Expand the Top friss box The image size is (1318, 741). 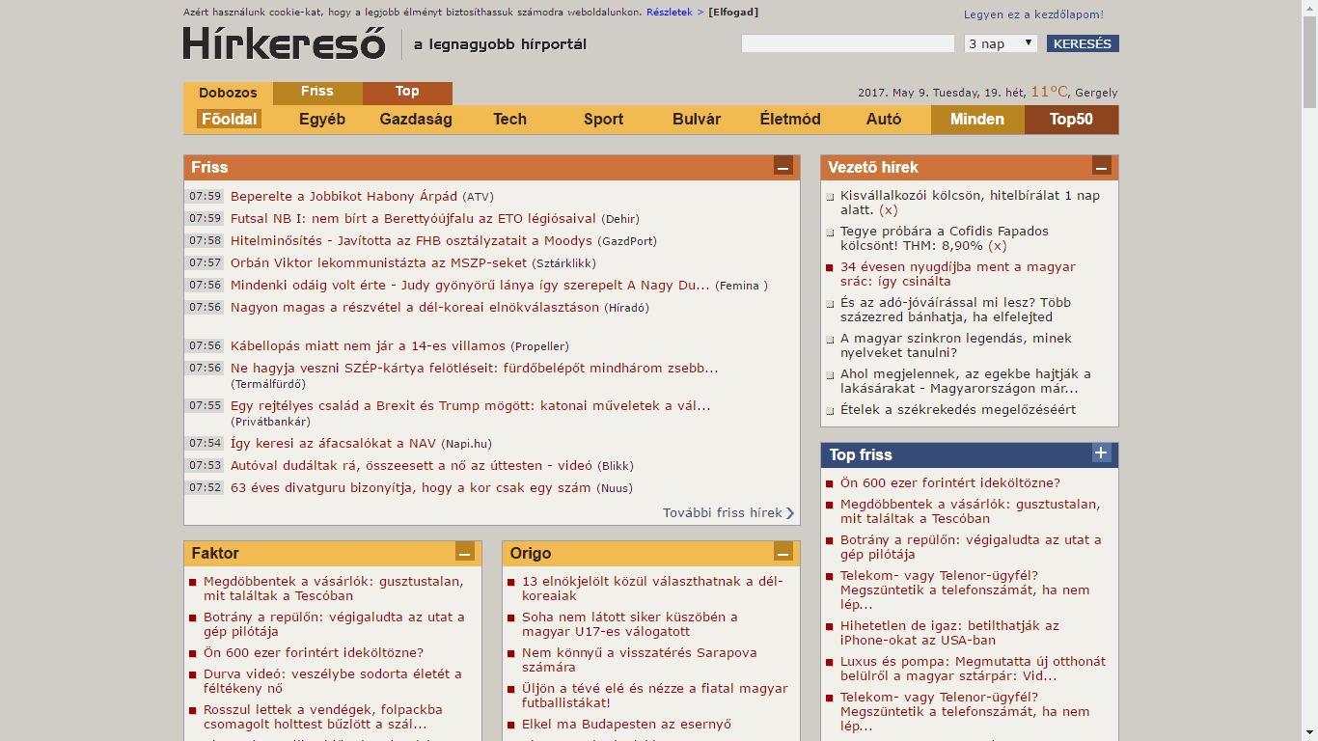[x=1101, y=453]
